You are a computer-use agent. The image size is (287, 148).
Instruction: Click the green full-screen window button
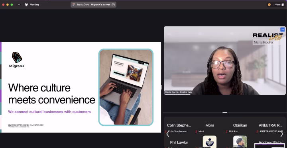coord(12,5)
